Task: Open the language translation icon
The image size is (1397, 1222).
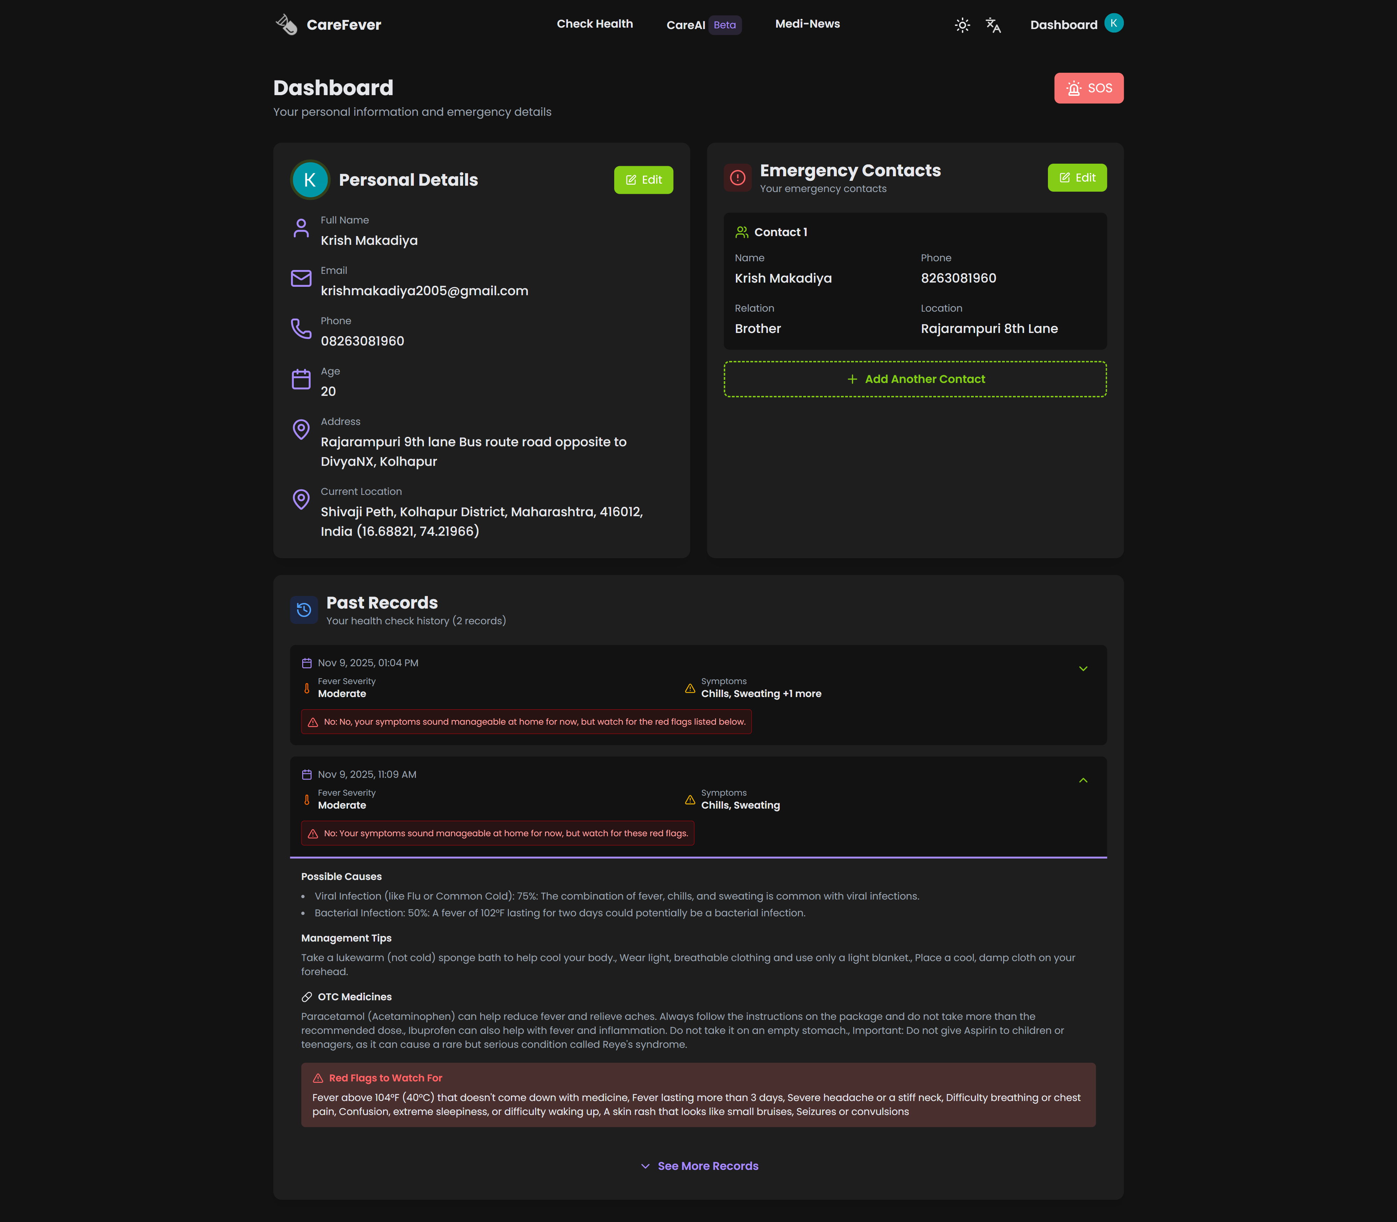Action: [x=993, y=25]
